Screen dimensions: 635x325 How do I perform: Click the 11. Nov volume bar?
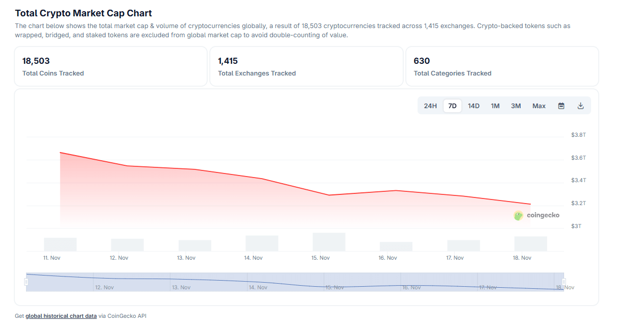[60, 244]
